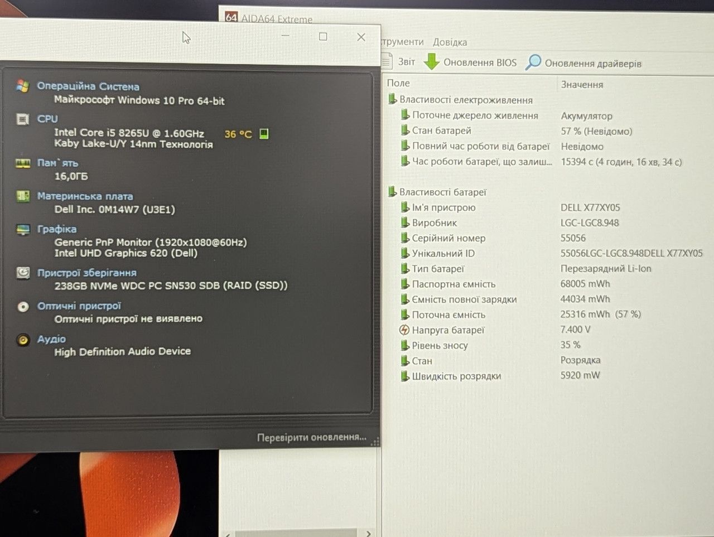Open the Материнська плата section heading
The width and height of the screenshot is (714, 537).
(85, 196)
